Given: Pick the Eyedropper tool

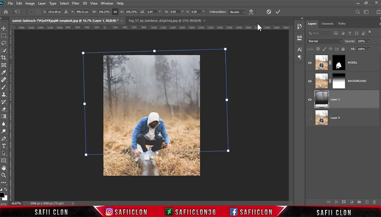Looking at the screenshot, I should tap(4, 72).
